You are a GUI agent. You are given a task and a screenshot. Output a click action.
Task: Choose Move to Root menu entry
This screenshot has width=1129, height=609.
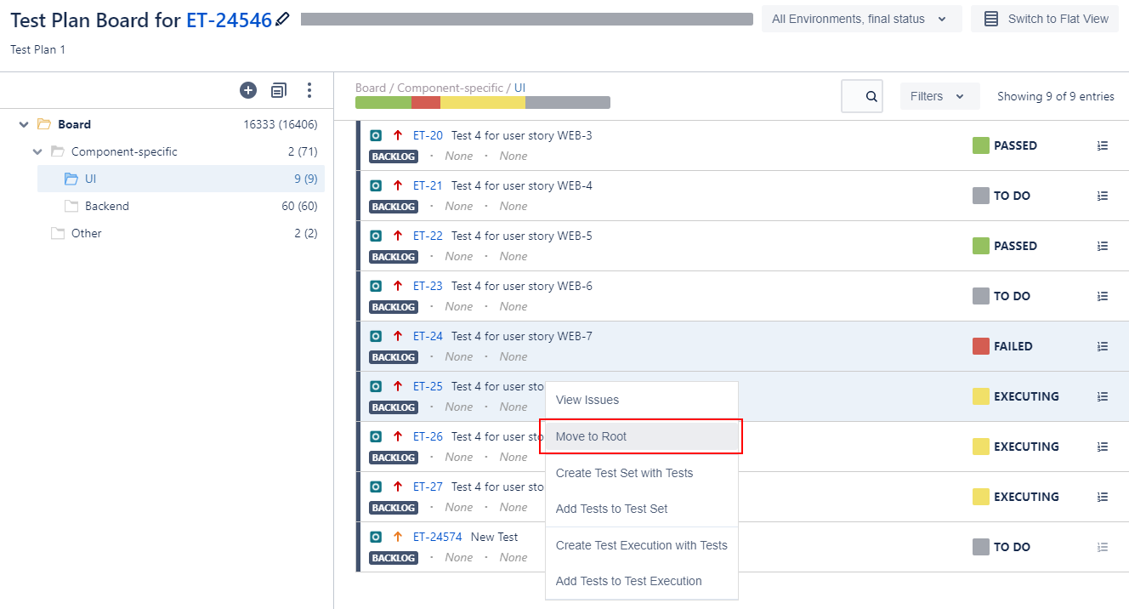click(642, 436)
